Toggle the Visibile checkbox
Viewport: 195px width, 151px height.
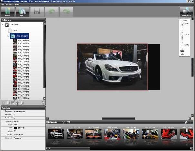pos(15,131)
